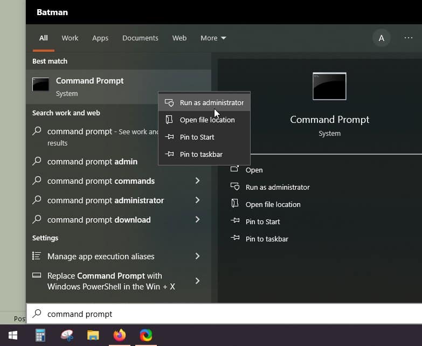Click Run as administrator in context menu
Screen dimensions: 422x346
point(204,102)
